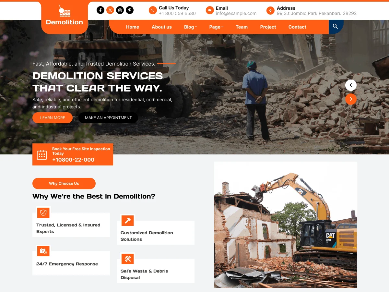Screen dimensions: 389x292
Task: Open the Project menu item
Action: pos(268,27)
